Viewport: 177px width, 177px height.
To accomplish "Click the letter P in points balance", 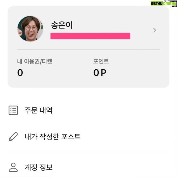I will tap(104, 73).
